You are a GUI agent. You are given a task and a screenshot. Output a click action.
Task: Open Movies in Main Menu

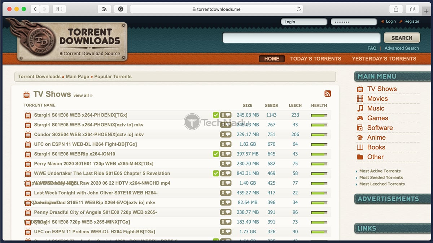point(377,99)
